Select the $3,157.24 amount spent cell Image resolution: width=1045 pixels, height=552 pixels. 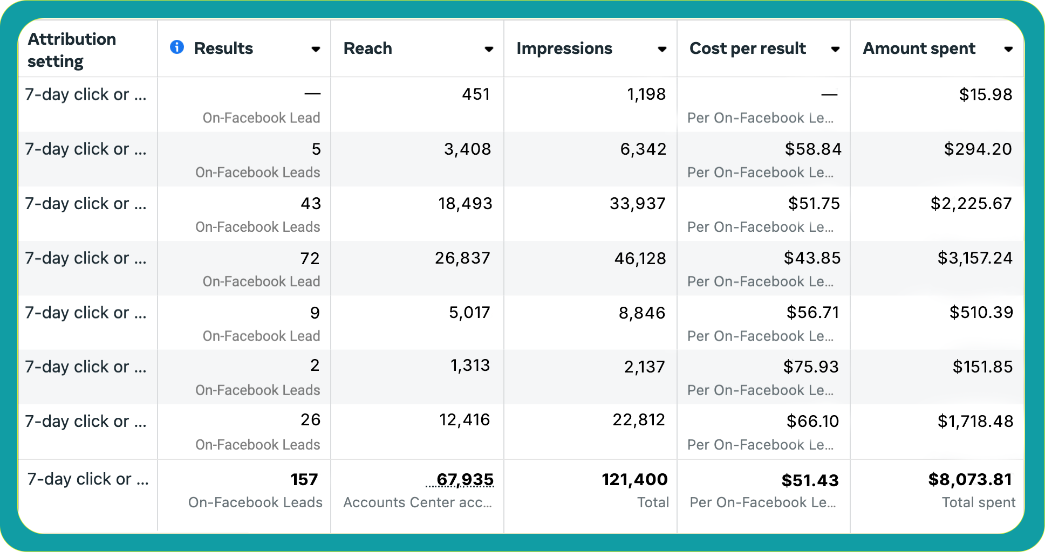(974, 258)
